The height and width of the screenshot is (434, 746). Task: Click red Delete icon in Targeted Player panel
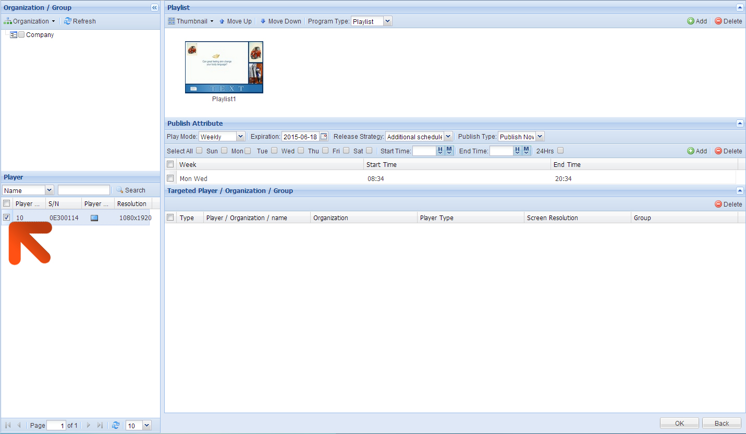(x=718, y=204)
